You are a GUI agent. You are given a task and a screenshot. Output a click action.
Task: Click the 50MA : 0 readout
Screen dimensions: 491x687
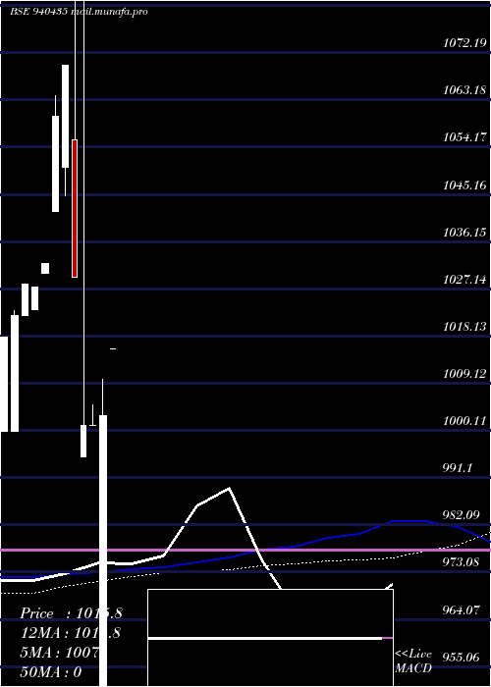click(51, 672)
